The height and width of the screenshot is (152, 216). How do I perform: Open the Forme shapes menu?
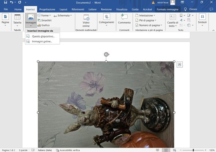point(44,16)
